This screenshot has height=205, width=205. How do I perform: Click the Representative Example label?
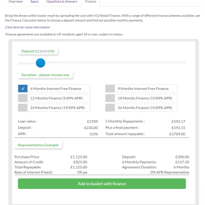tap(38, 145)
